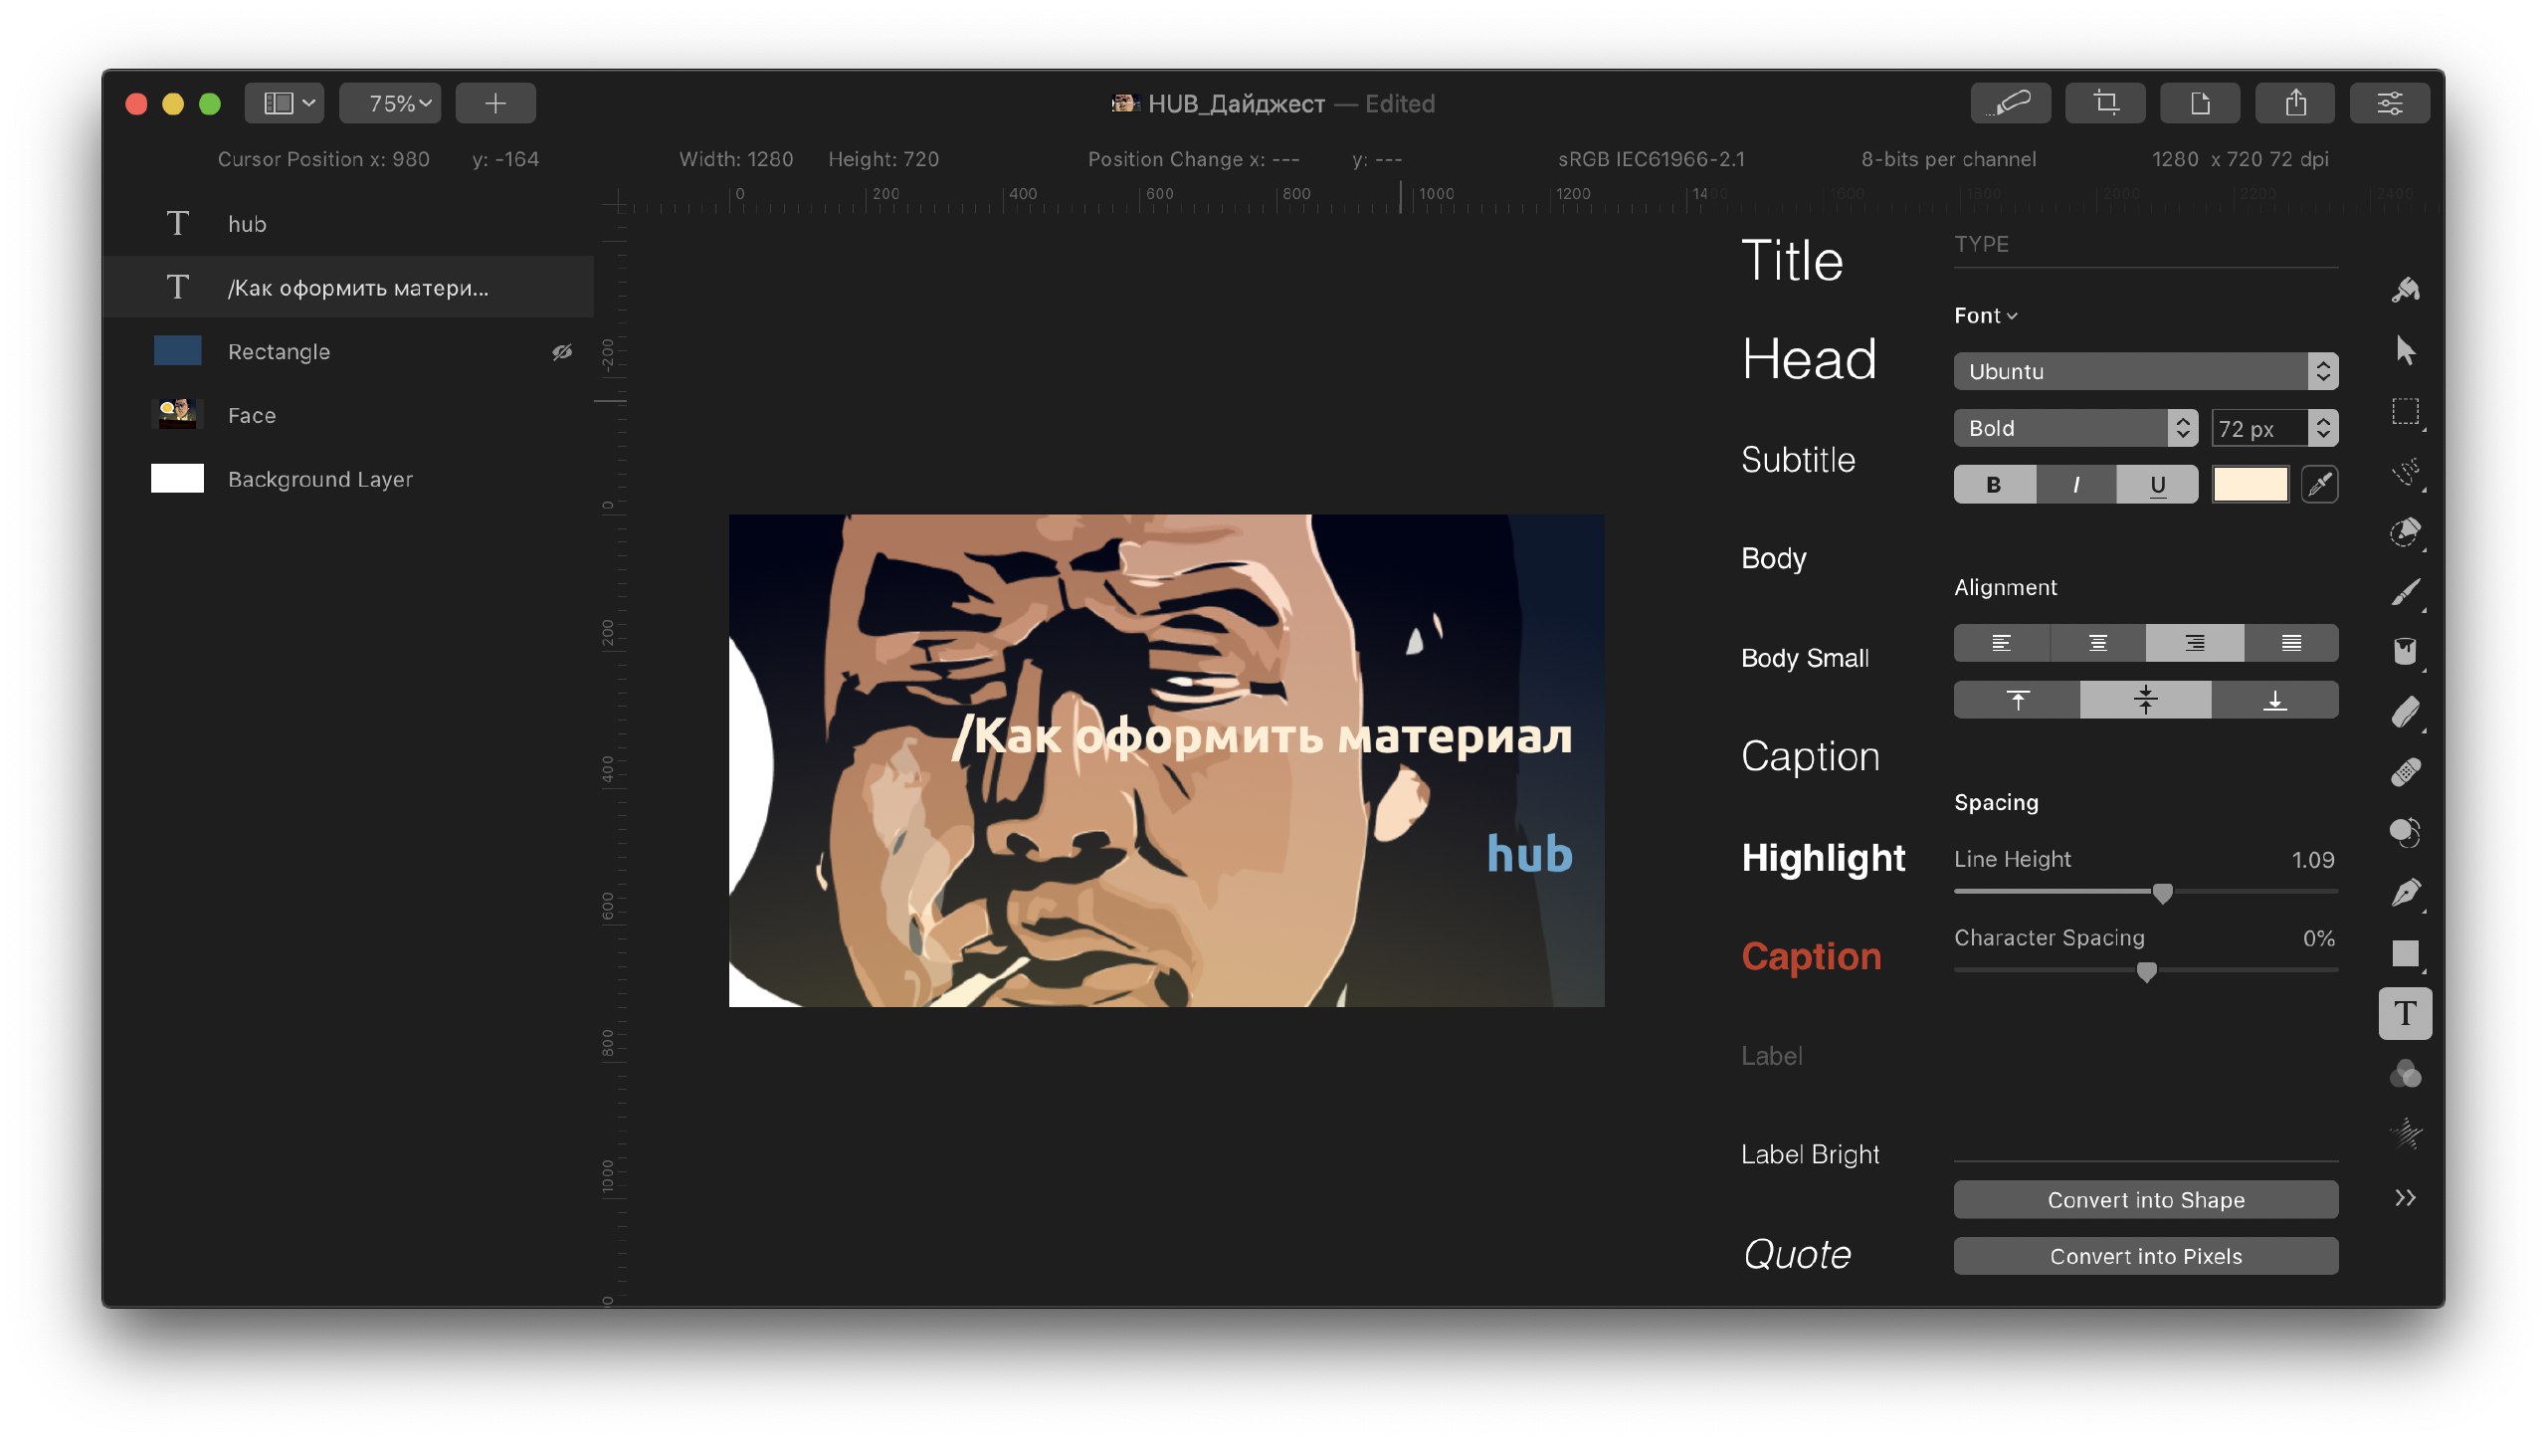Select the Clone tool icon
2547x1443 pixels.
[2405, 832]
